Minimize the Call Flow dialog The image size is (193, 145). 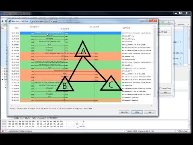[142, 21]
